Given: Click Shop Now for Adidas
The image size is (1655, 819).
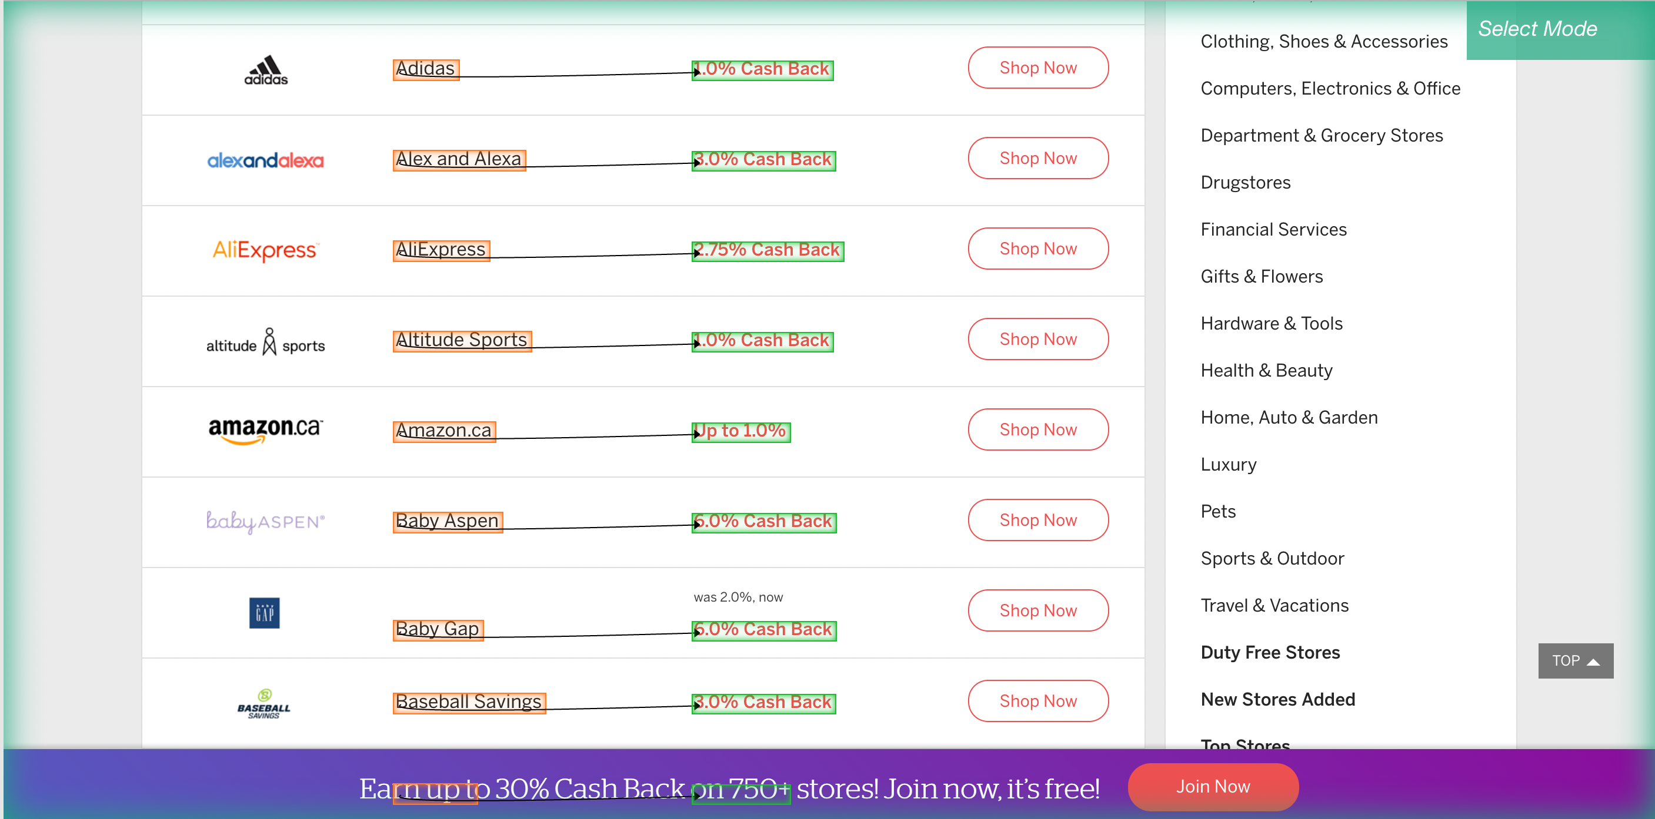Looking at the screenshot, I should pos(1037,68).
